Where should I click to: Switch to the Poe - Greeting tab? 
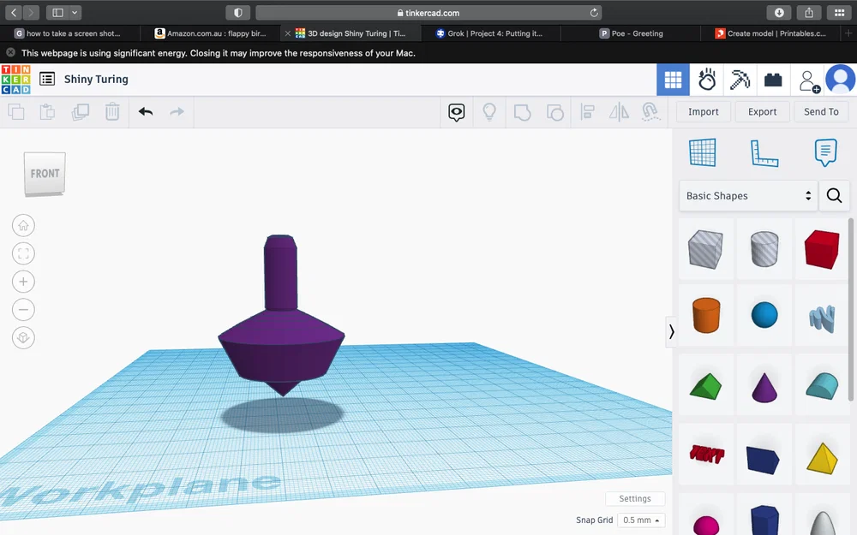(x=632, y=33)
